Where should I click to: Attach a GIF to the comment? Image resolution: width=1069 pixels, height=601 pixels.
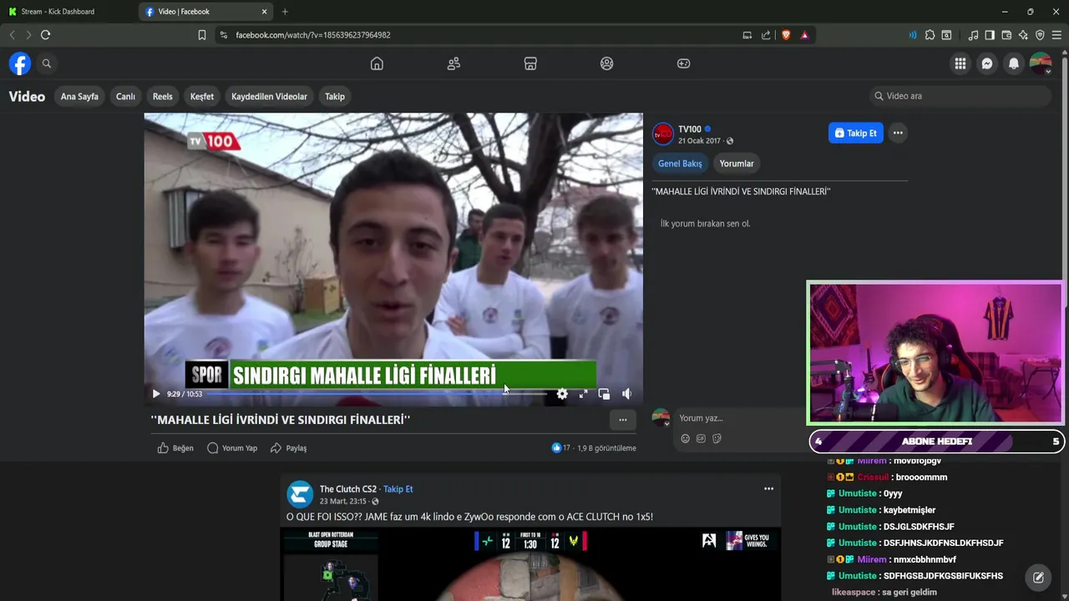(x=701, y=439)
